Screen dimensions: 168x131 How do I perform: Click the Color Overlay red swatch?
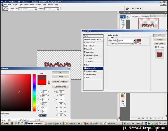tap(139, 41)
